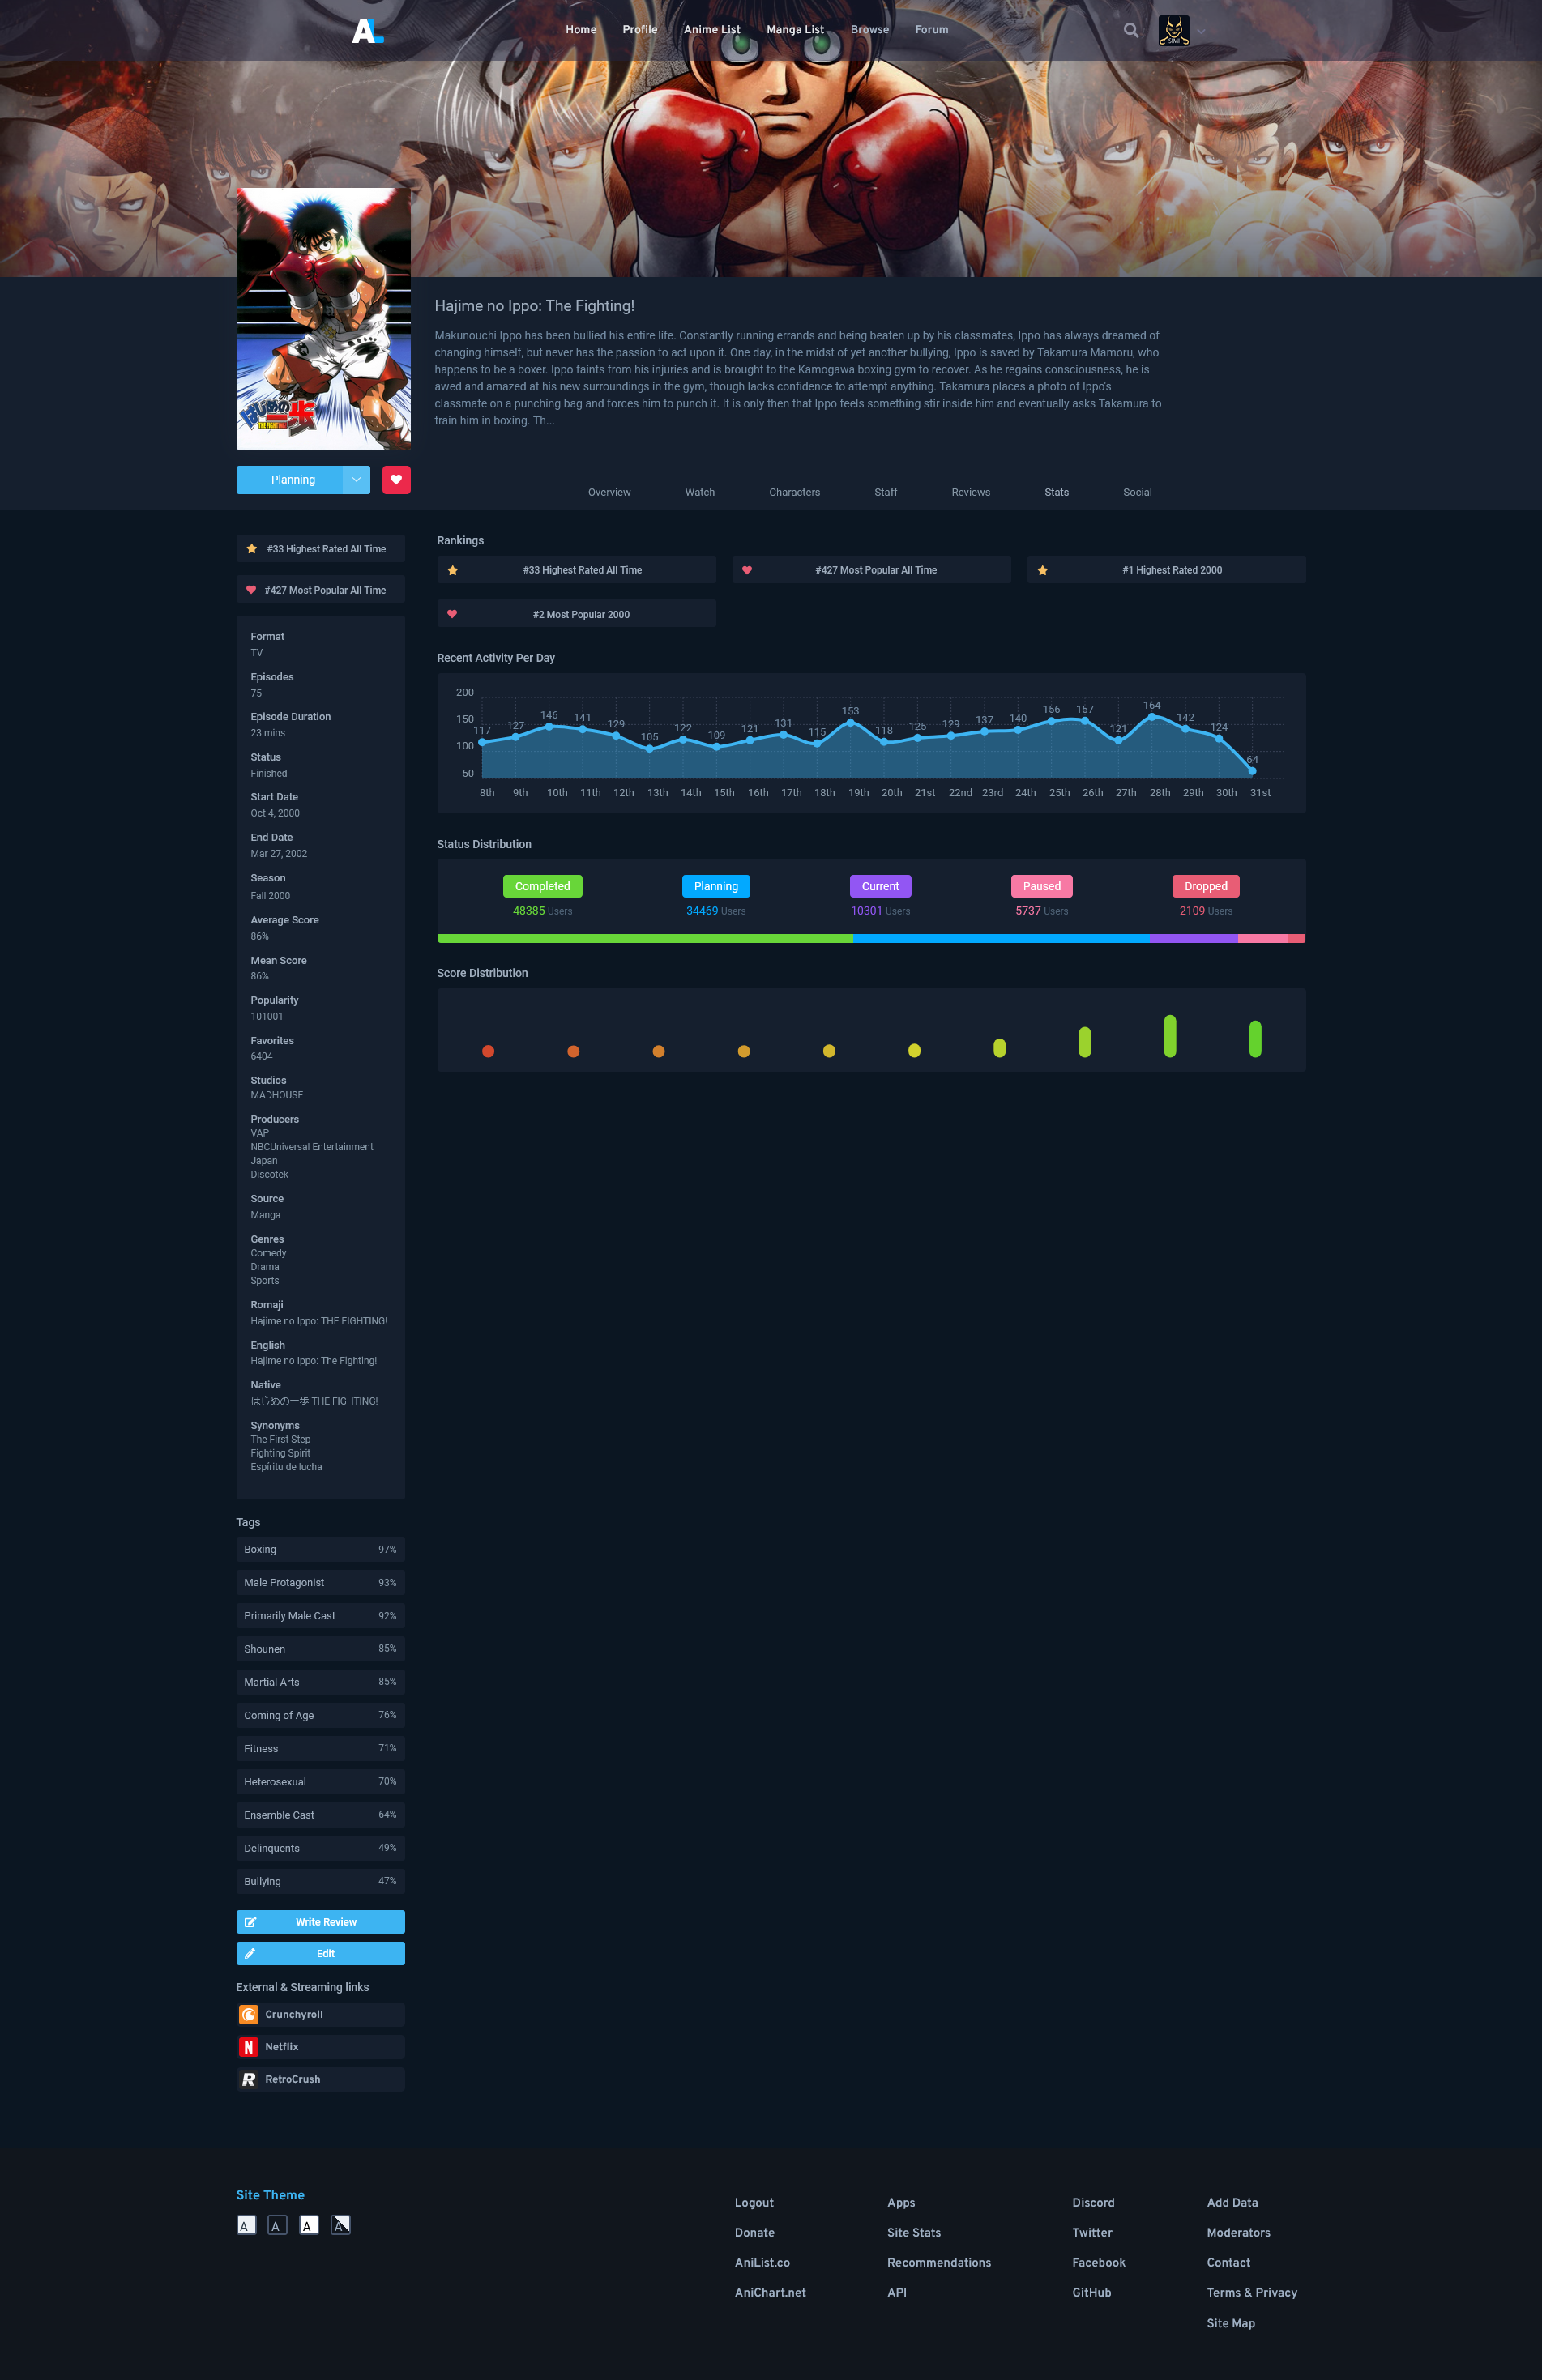Open Terms & Privacy footer link
Image resolution: width=1542 pixels, height=2380 pixels.
(1251, 2293)
